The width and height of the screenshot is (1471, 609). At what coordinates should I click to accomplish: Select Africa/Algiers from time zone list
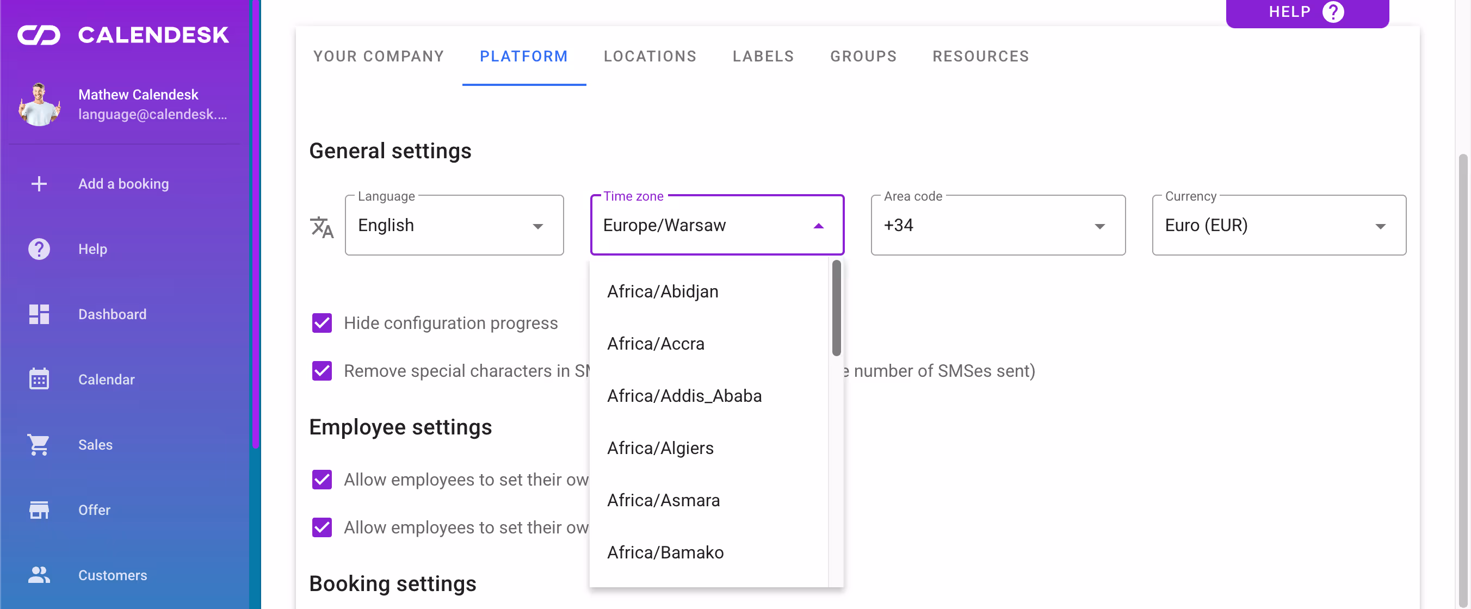point(660,448)
